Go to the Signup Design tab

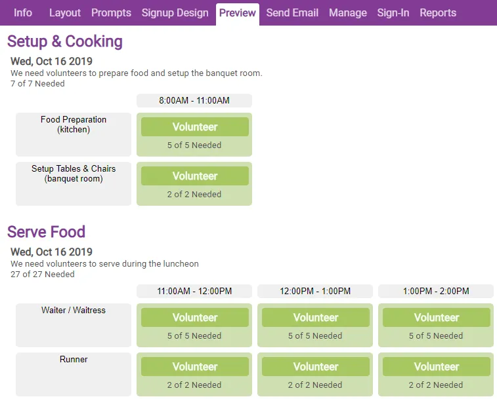[x=175, y=13]
